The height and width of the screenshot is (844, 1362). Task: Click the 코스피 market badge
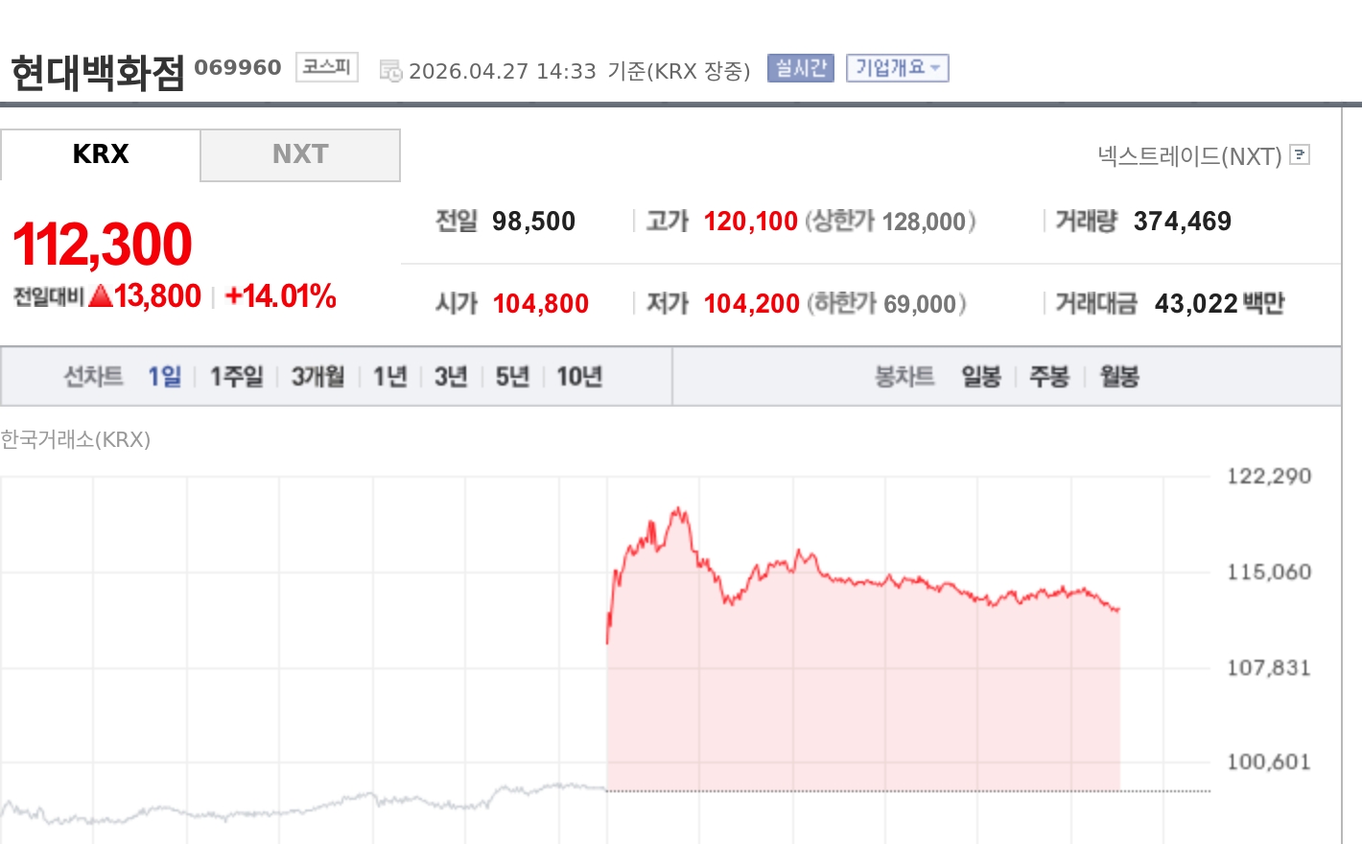tap(326, 67)
